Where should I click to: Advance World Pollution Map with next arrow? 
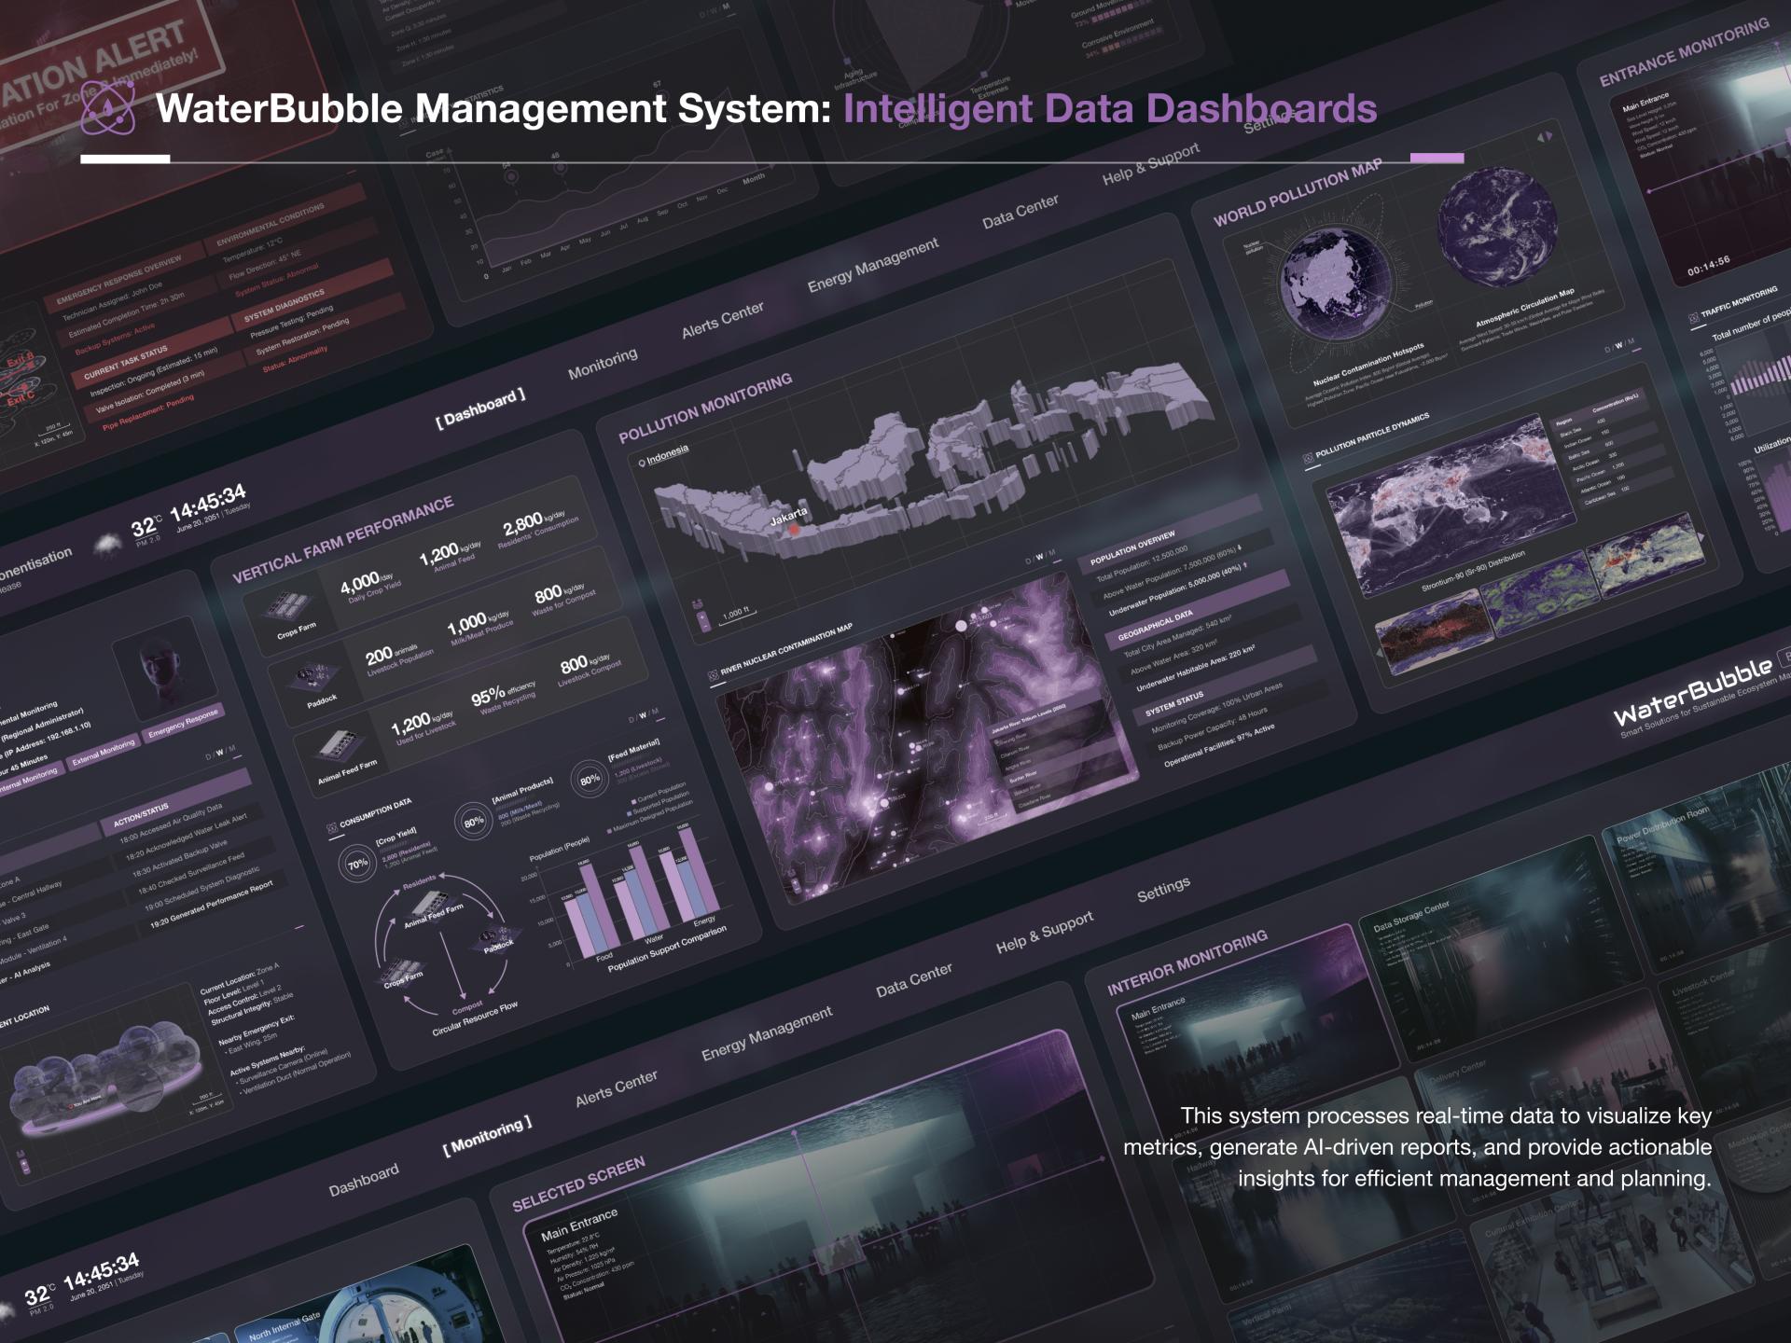tap(1550, 136)
